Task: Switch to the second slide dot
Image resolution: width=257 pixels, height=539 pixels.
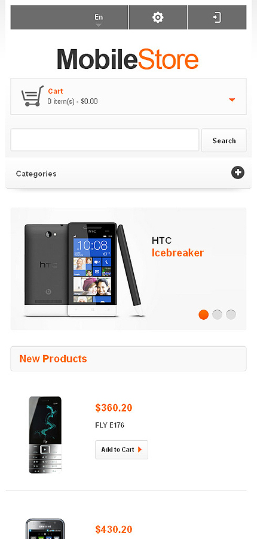Action: click(217, 314)
